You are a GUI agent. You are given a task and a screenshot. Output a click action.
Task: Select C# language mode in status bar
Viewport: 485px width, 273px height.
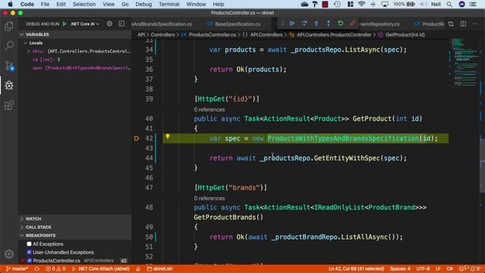click(x=449, y=268)
